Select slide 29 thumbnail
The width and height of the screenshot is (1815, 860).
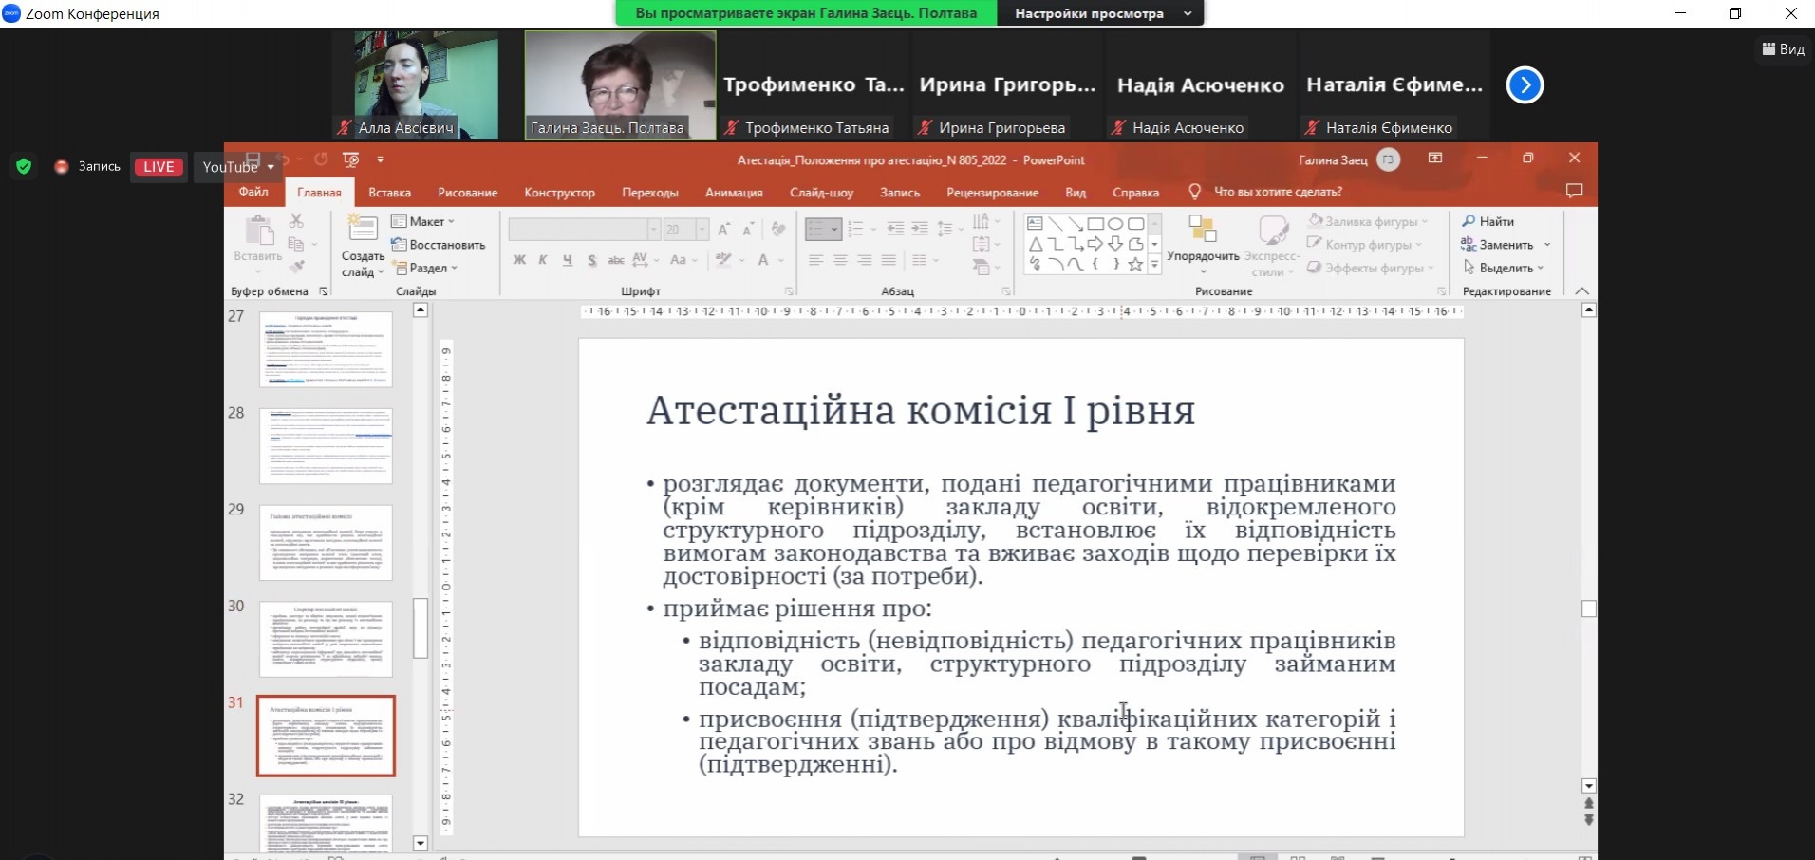click(326, 542)
